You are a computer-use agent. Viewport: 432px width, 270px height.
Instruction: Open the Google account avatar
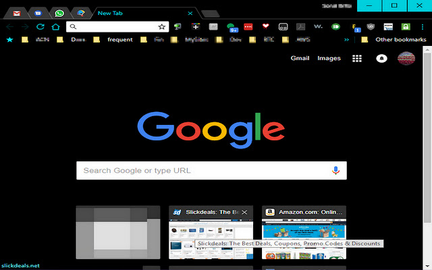point(406,59)
